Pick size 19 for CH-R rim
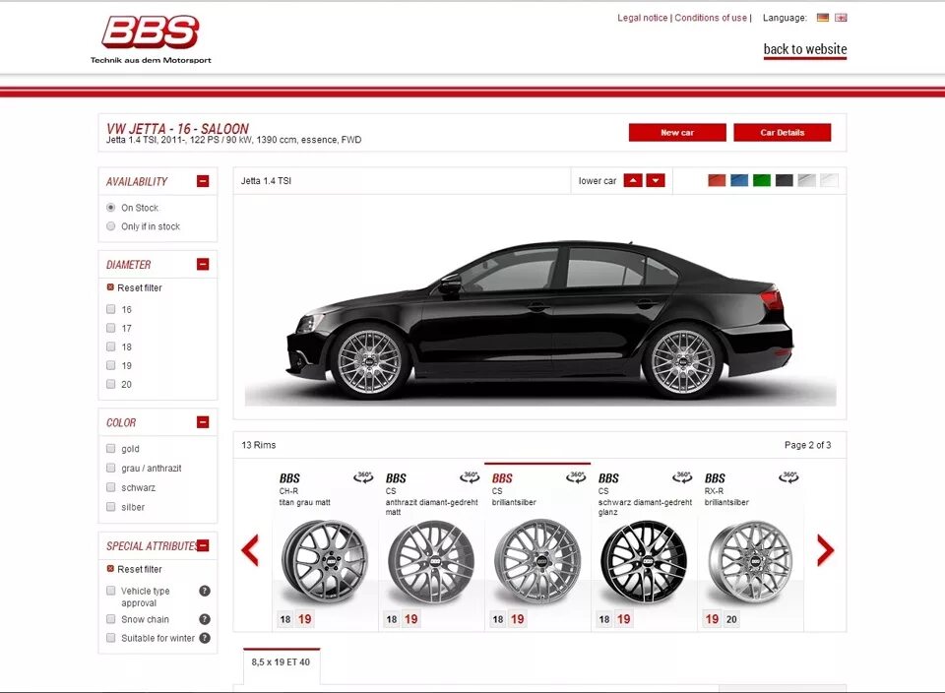Image resolution: width=945 pixels, height=693 pixels. tap(305, 619)
